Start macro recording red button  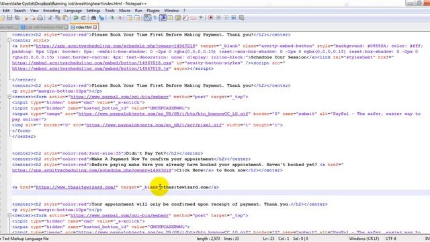[210, 18]
